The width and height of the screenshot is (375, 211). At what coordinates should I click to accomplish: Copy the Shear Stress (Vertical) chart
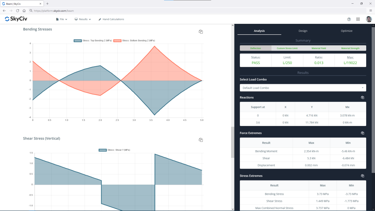[201, 140]
